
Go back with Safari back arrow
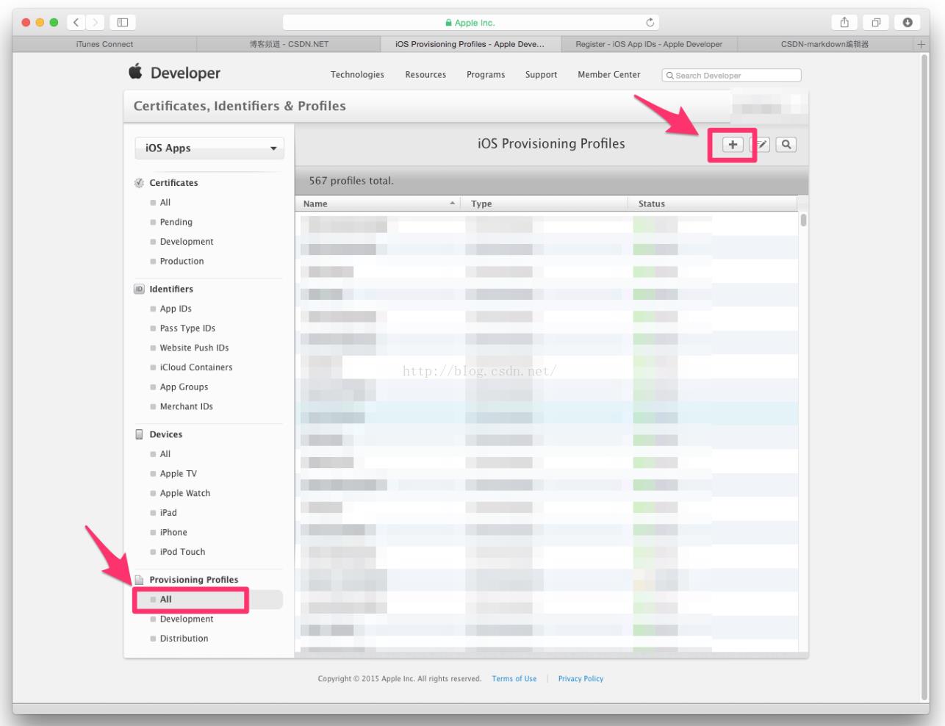click(76, 23)
